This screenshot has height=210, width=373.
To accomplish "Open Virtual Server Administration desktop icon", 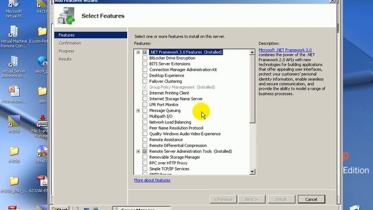I will point(13,67).
